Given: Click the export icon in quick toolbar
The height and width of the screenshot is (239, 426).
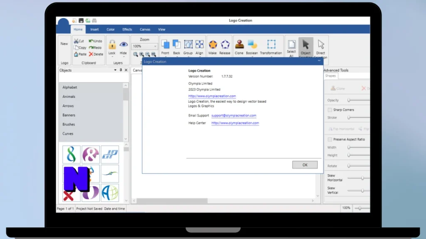Looking at the screenshot, I should (x=88, y=21).
